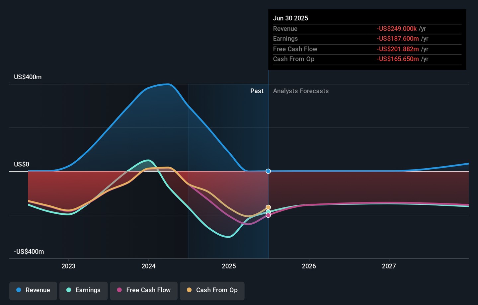Click the teal Earnings legend dot
Screen dimensions: 478x305
pos(69,290)
